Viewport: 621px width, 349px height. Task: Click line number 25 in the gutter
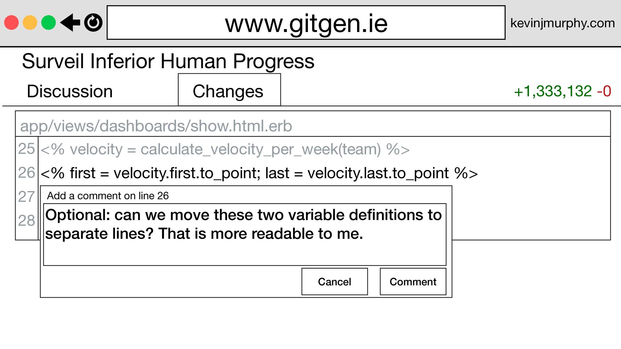click(27, 149)
